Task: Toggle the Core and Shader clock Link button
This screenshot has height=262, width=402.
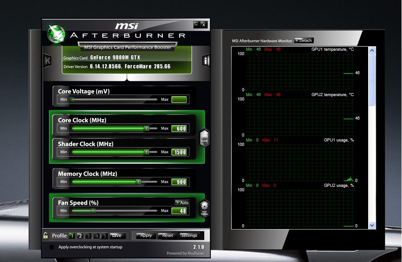Action: pyautogui.click(x=204, y=137)
